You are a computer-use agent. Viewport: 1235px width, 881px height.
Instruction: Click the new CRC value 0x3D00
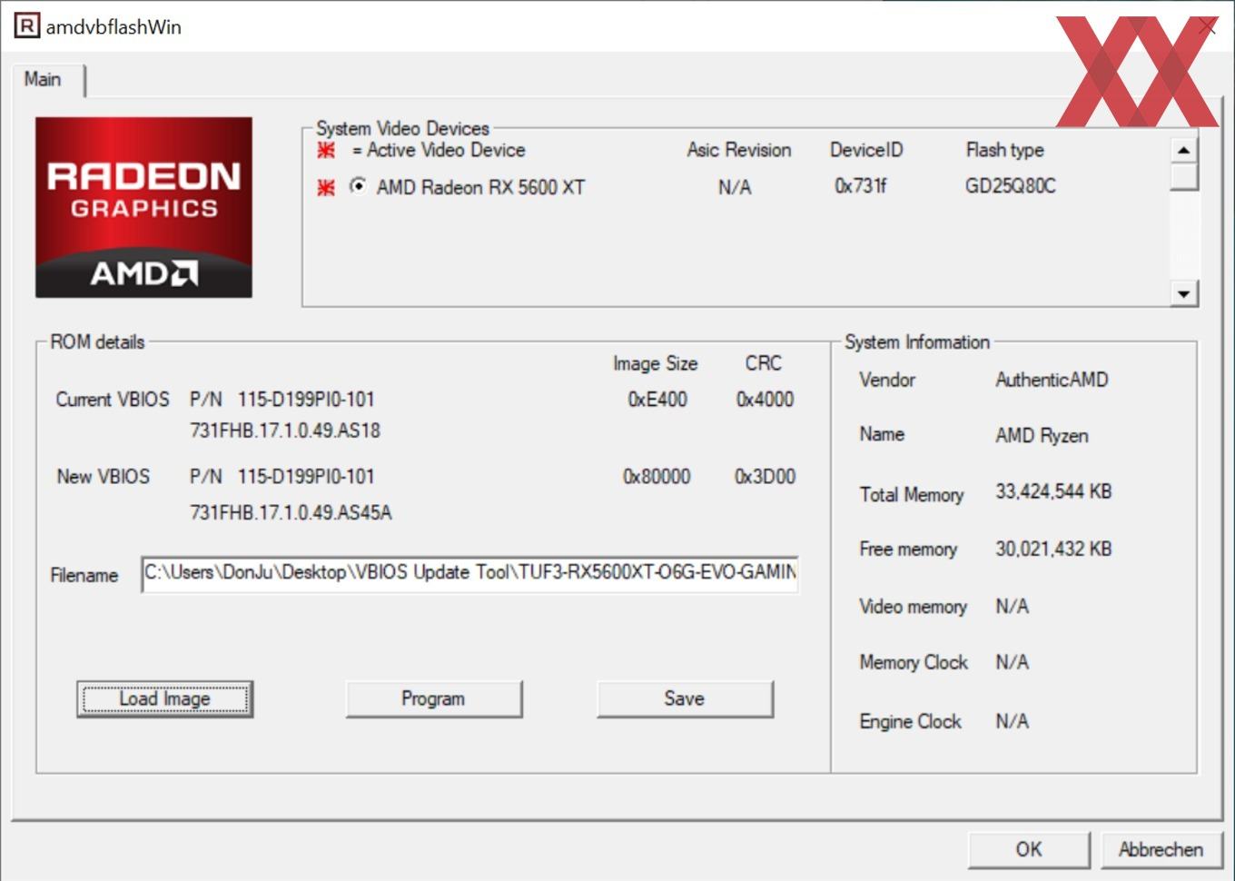point(765,477)
